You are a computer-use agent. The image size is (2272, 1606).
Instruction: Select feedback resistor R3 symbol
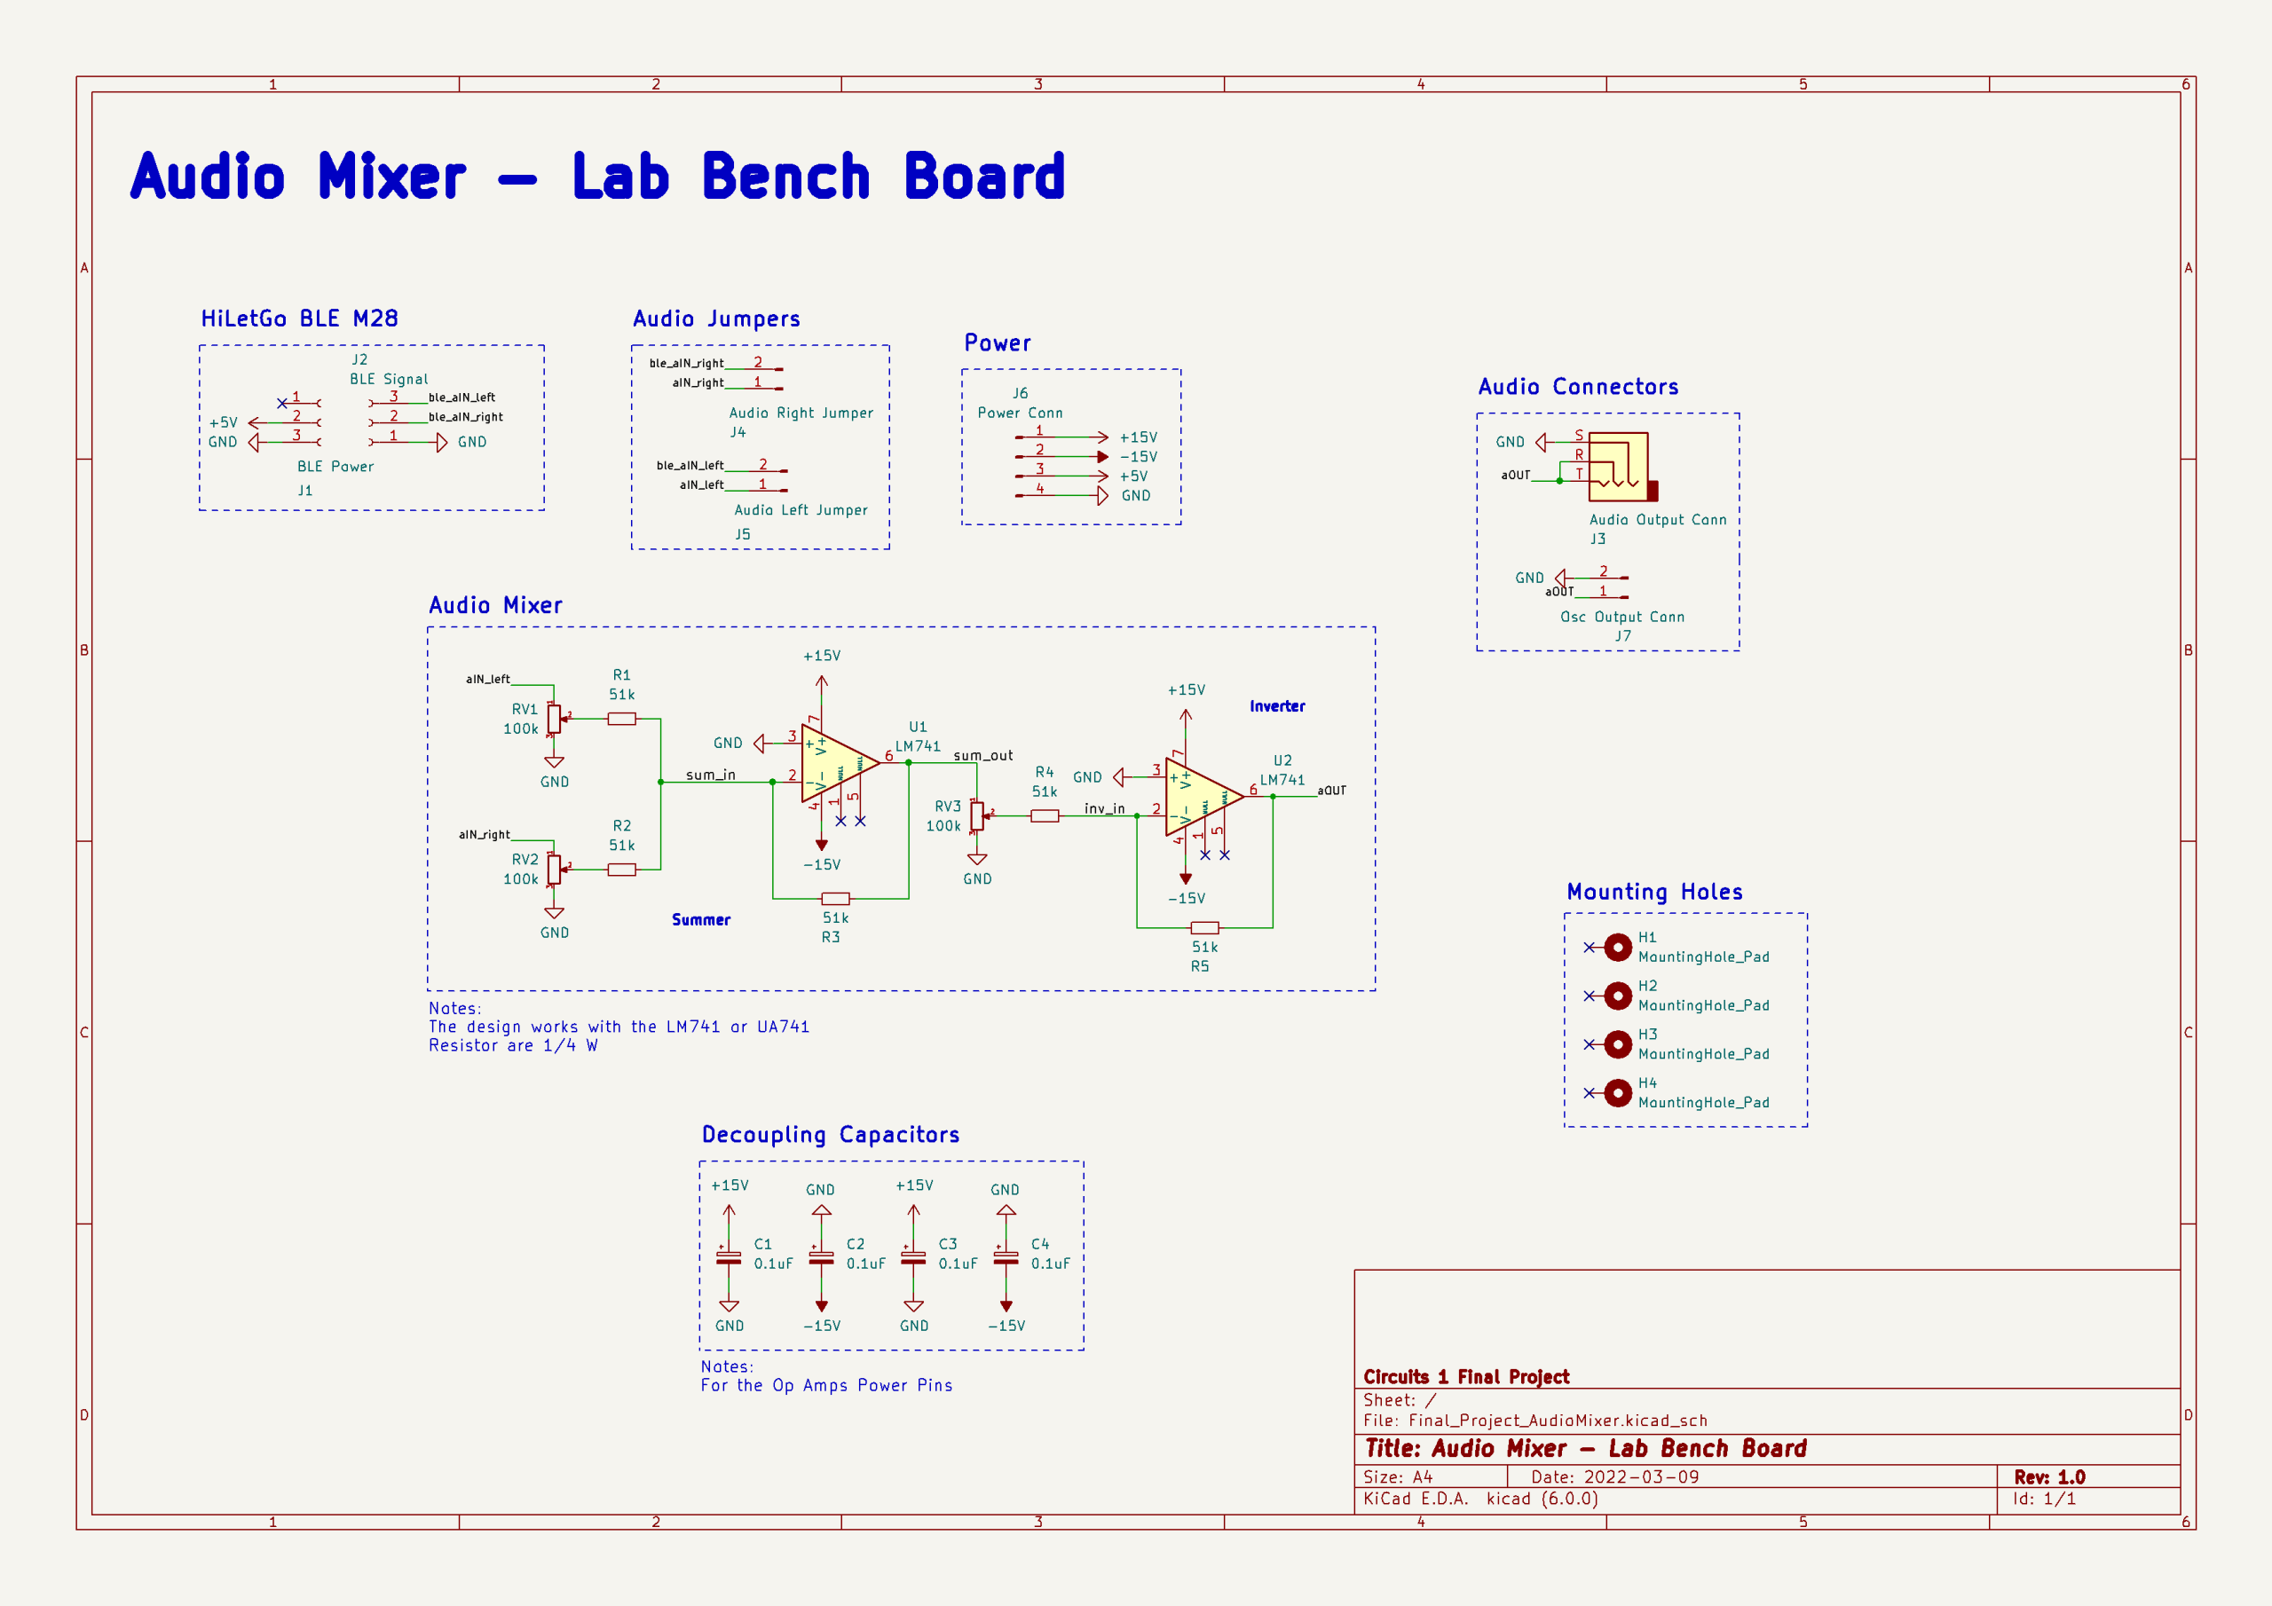point(835,899)
